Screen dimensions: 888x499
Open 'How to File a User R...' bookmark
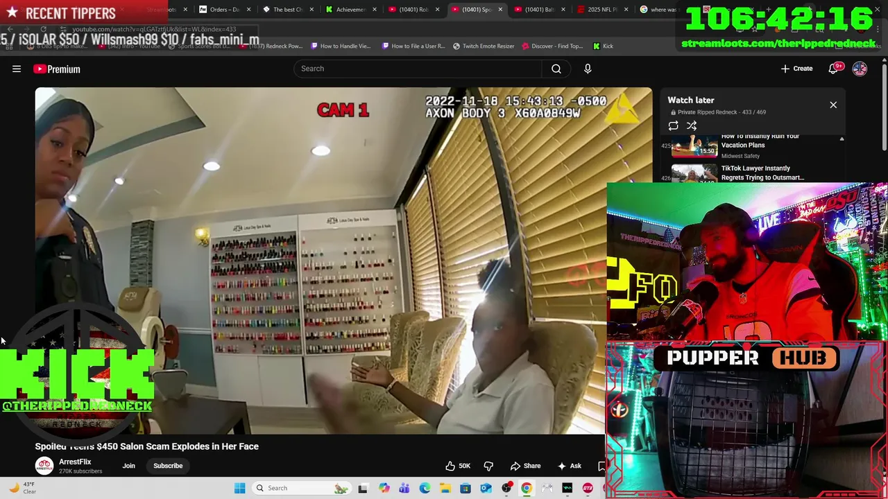413,46
